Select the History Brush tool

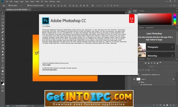3,42
